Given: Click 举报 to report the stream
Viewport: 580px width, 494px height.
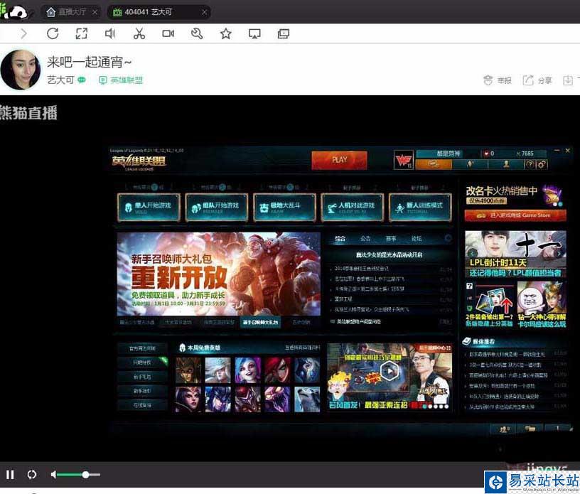Looking at the screenshot, I should click(x=498, y=80).
